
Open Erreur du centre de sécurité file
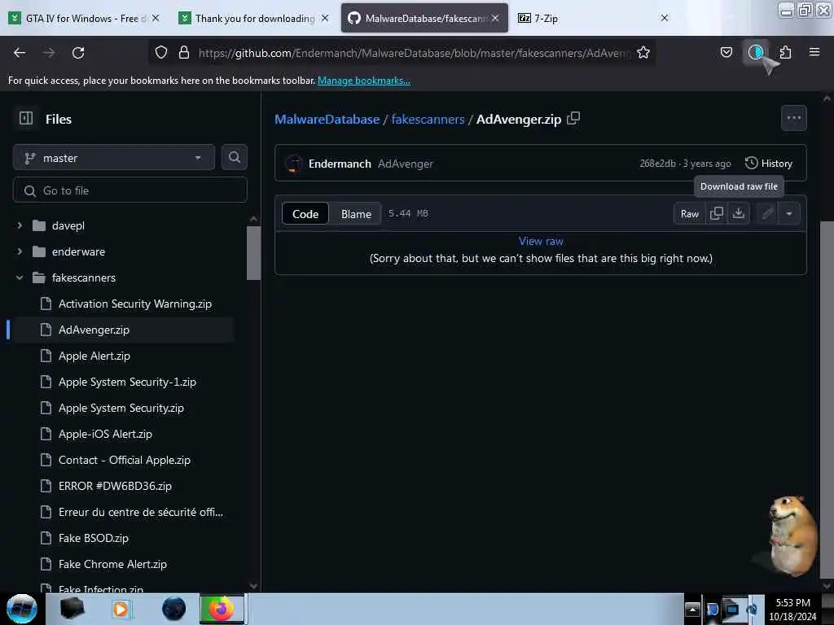tap(140, 512)
